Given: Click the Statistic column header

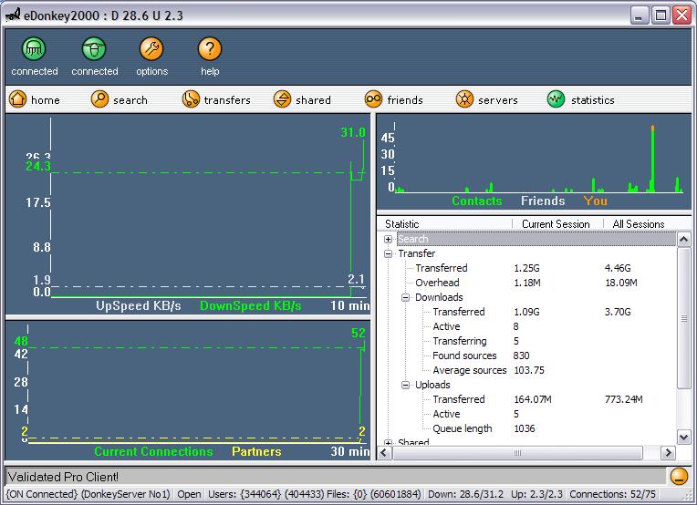Looking at the screenshot, I should [x=444, y=224].
